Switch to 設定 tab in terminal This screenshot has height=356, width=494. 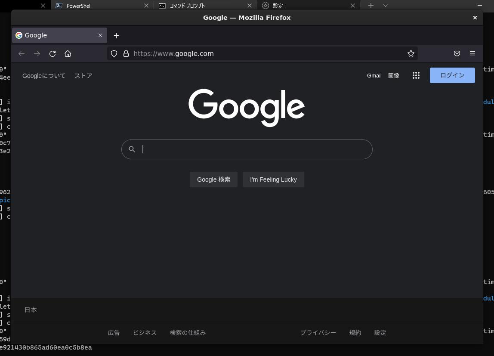(309, 6)
